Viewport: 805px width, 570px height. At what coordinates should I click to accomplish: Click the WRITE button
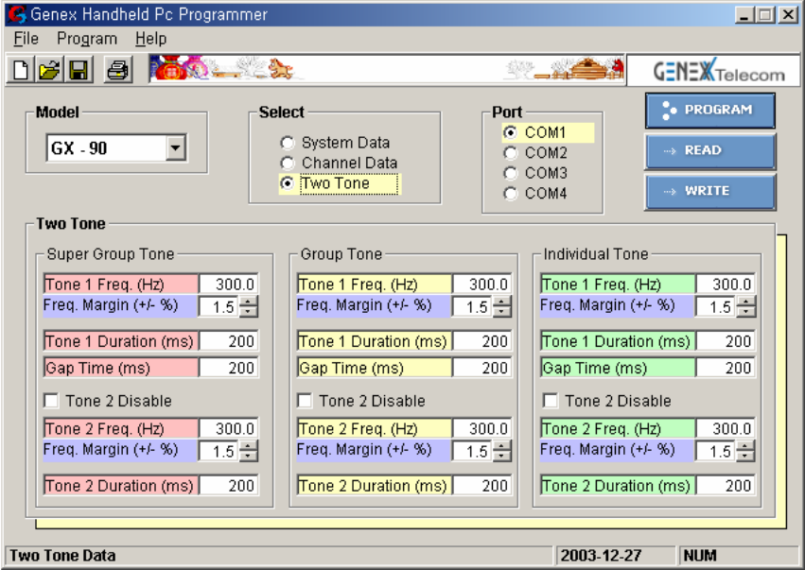710,191
